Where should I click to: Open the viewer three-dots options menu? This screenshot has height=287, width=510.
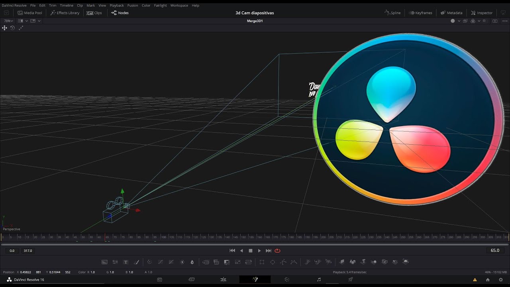coord(505,21)
